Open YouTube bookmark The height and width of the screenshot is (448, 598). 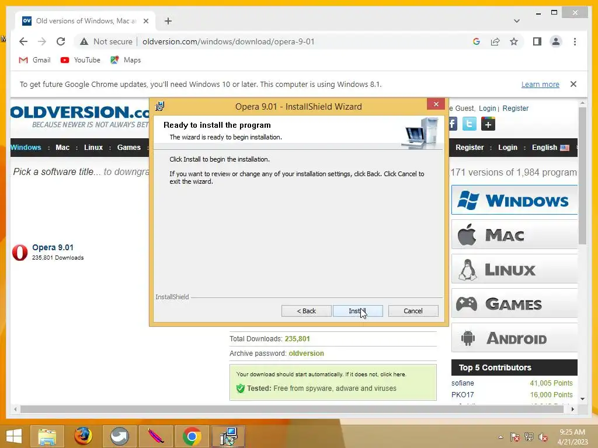(81, 60)
